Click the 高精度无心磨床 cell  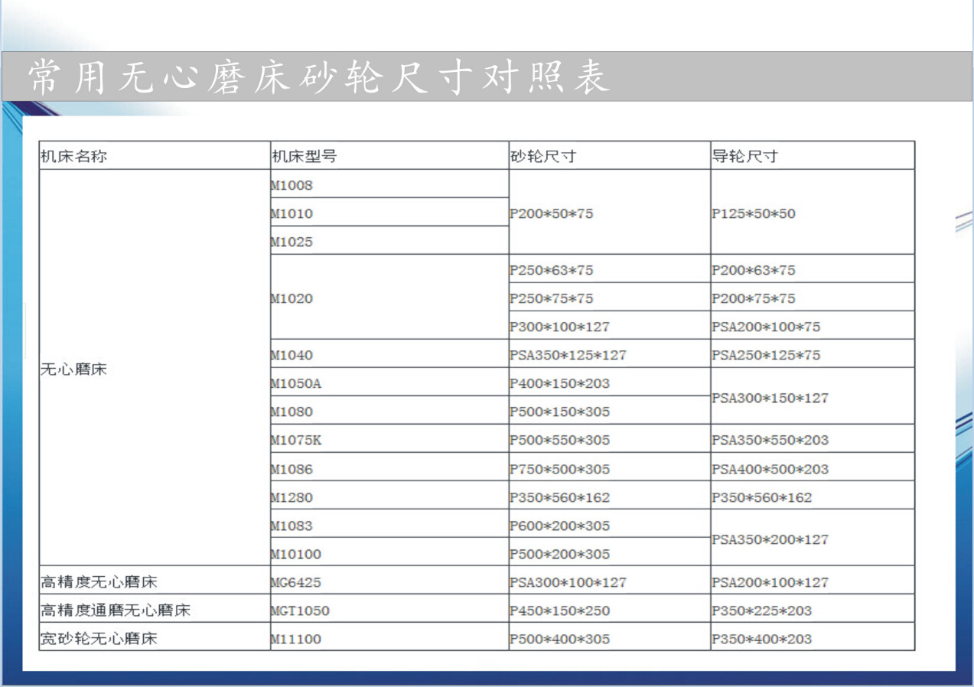[x=155, y=581]
